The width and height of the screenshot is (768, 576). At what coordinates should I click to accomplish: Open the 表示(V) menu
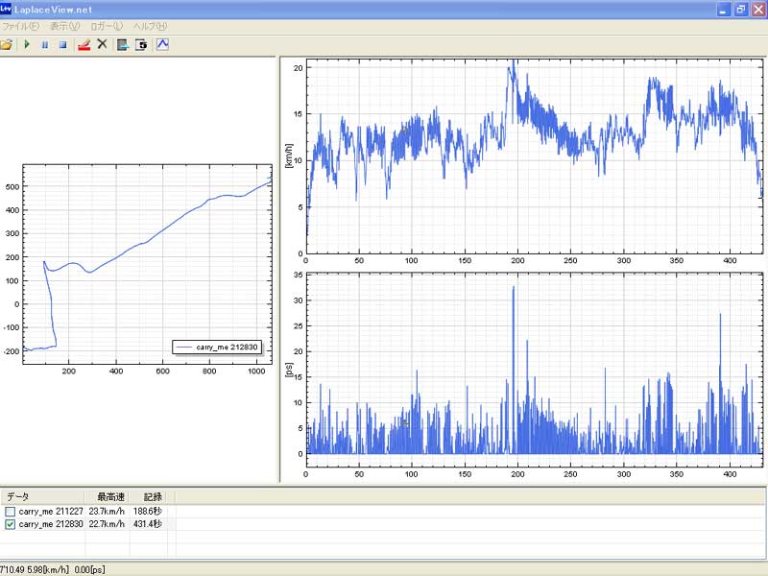(65, 26)
